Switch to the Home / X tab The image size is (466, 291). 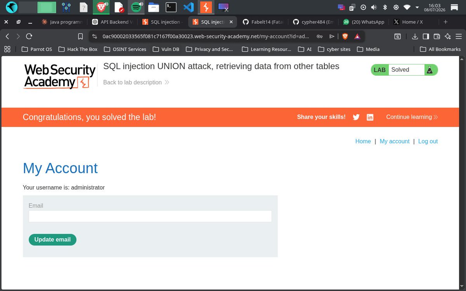coord(413,22)
